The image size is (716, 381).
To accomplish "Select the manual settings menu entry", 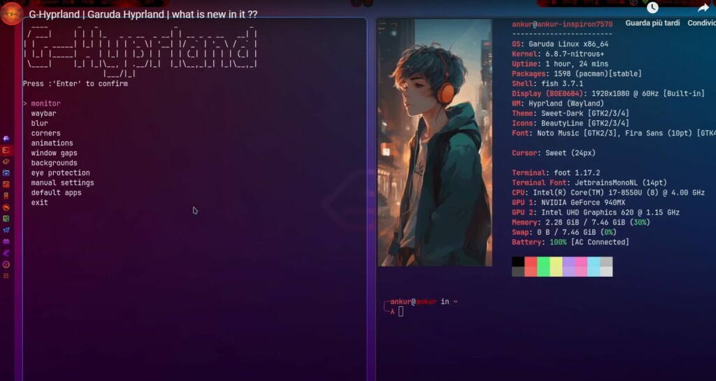I will 62,183.
